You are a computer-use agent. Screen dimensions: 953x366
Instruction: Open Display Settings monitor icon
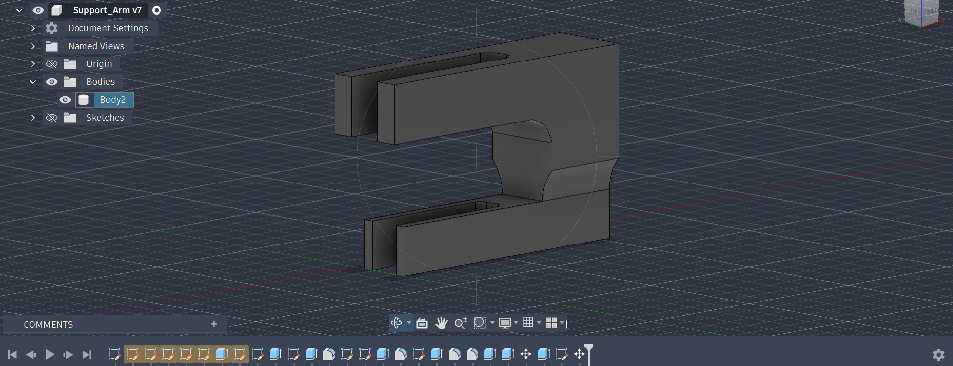point(505,323)
